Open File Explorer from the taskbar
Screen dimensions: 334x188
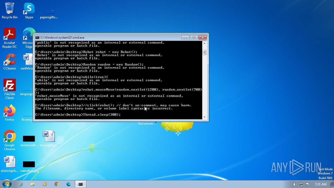coord(33,184)
